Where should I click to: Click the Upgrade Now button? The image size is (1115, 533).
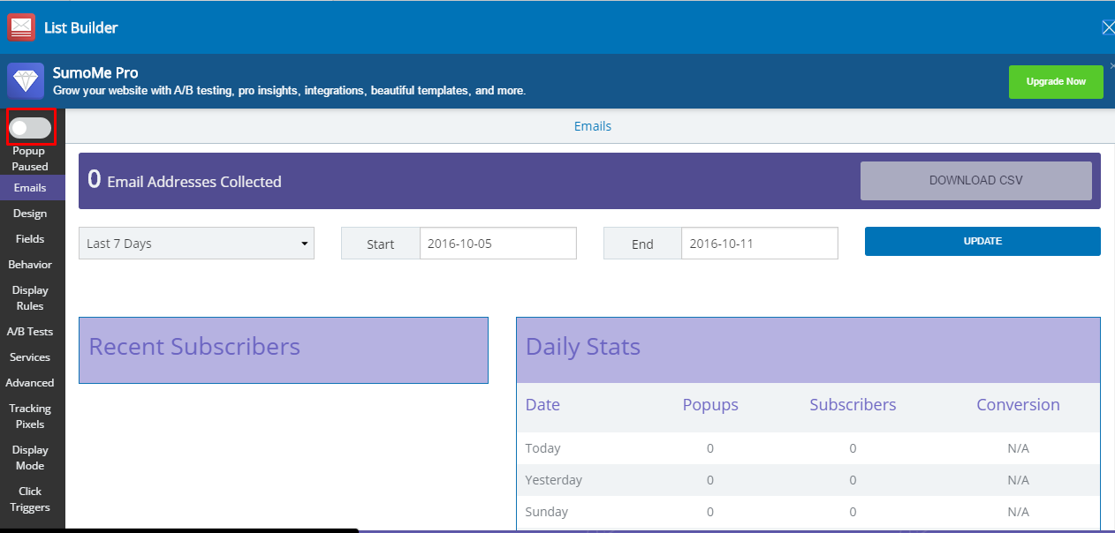coord(1056,81)
